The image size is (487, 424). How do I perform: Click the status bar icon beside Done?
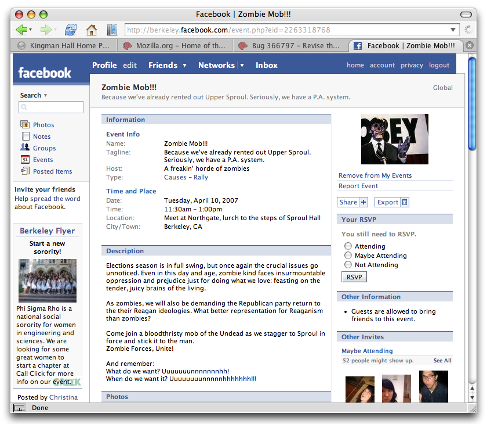[20, 408]
